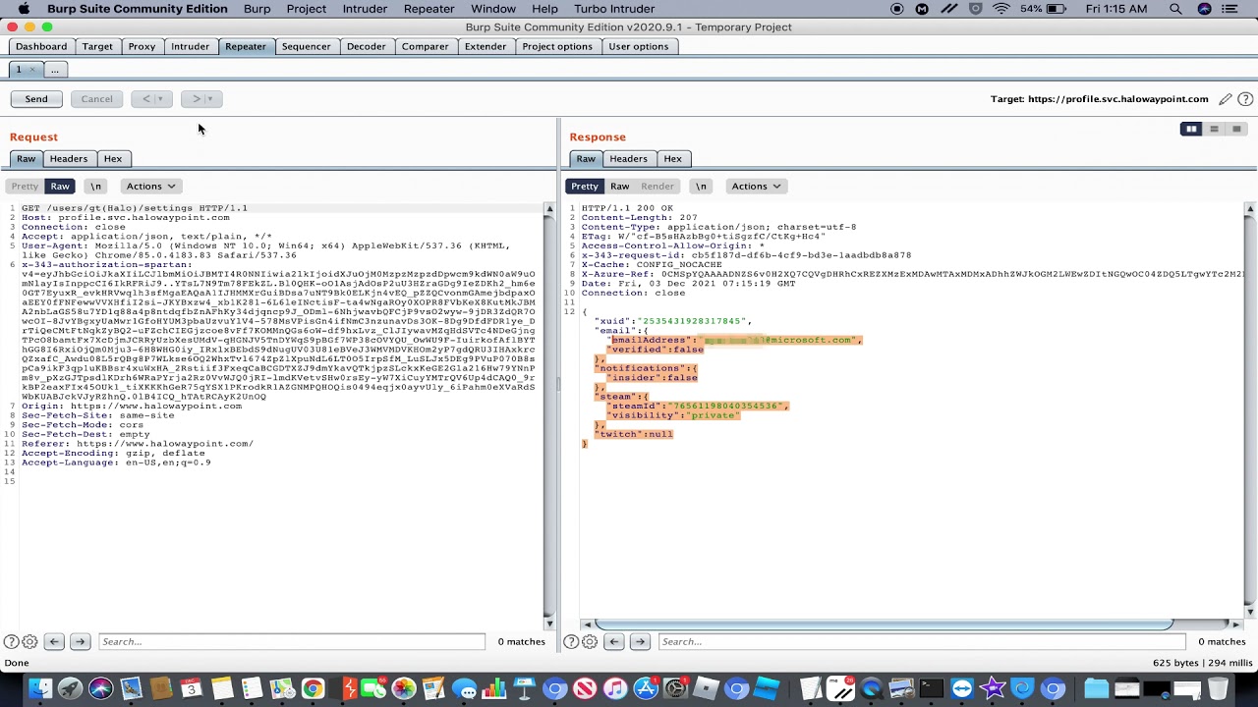
Task: Go to previous match in response search
Action: tap(614, 642)
